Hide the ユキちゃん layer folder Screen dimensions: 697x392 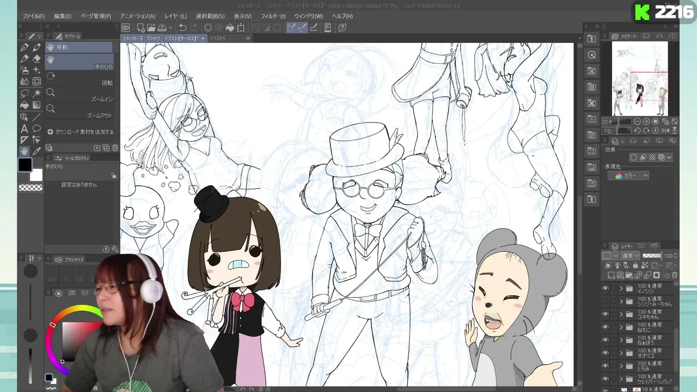click(605, 314)
